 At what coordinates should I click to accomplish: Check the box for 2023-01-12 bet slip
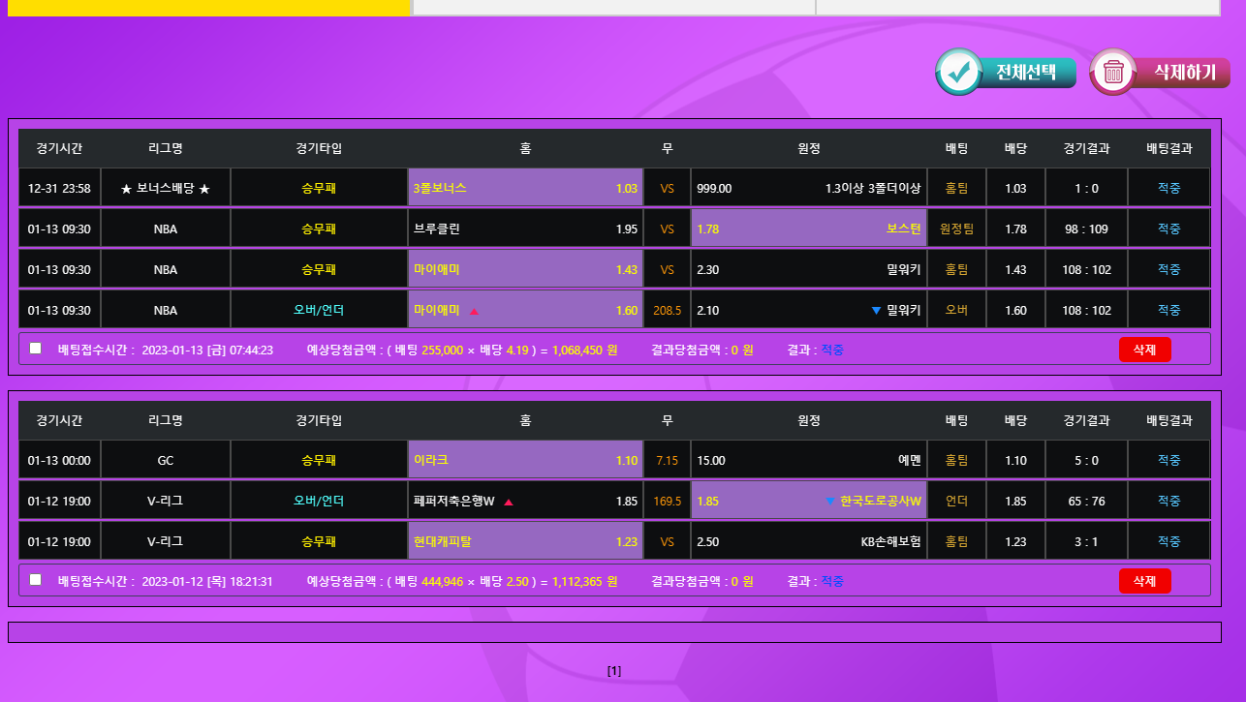click(x=36, y=580)
